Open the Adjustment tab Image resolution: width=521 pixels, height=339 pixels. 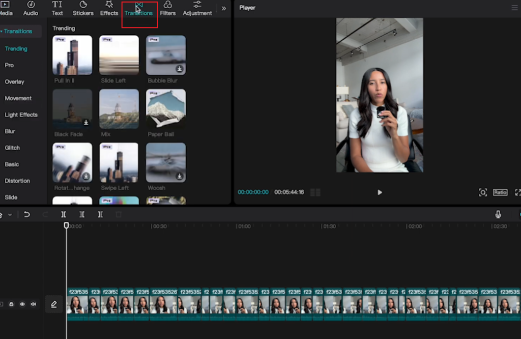coord(197,8)
